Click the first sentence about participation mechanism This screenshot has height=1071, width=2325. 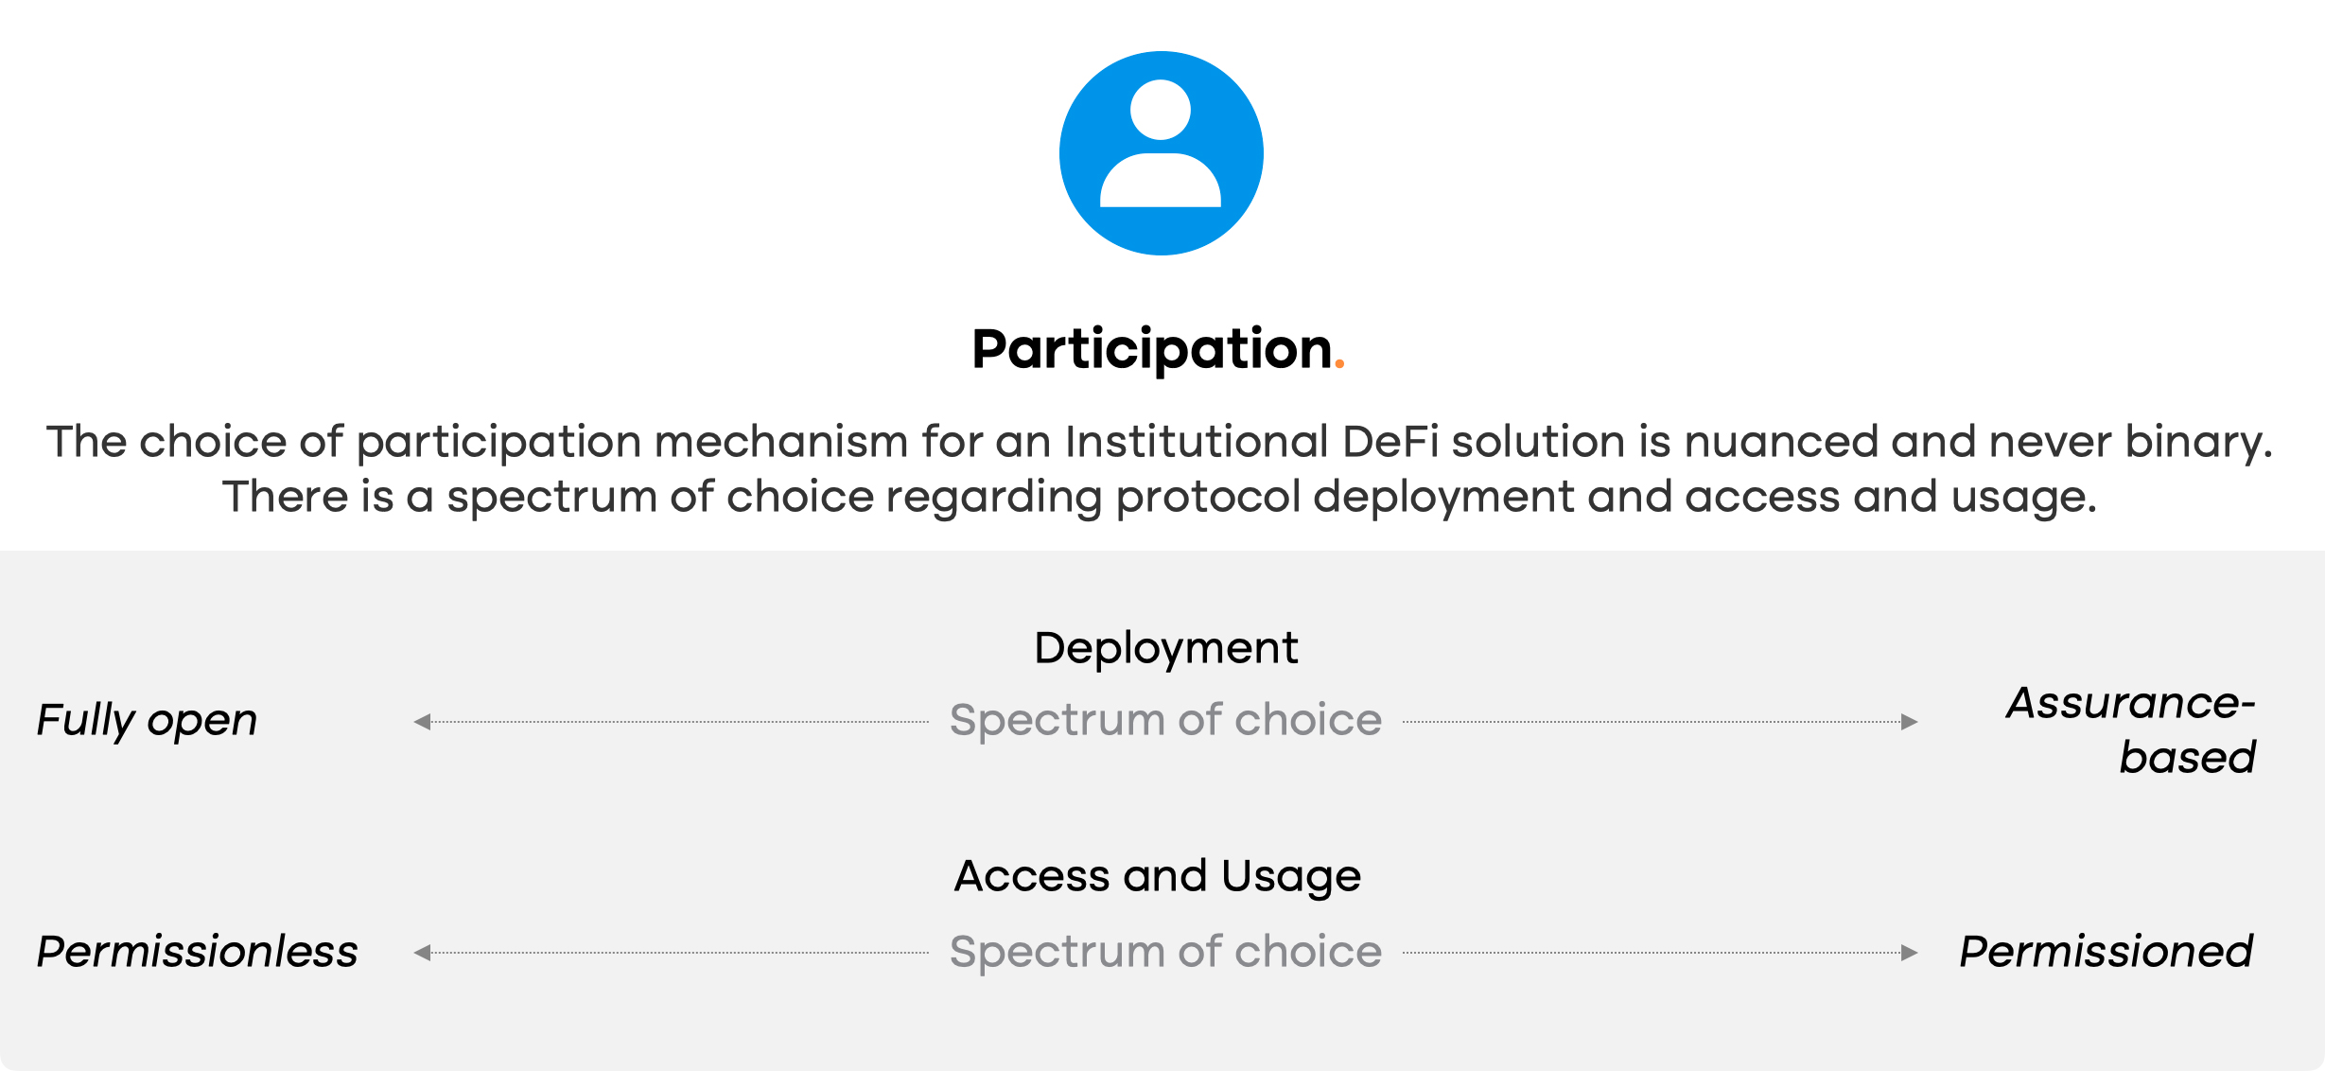1159,442
